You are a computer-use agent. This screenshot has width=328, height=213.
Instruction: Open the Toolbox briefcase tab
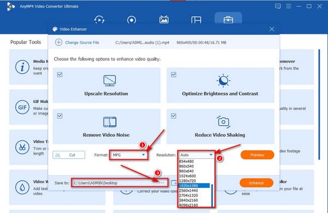tap(228, 20)
